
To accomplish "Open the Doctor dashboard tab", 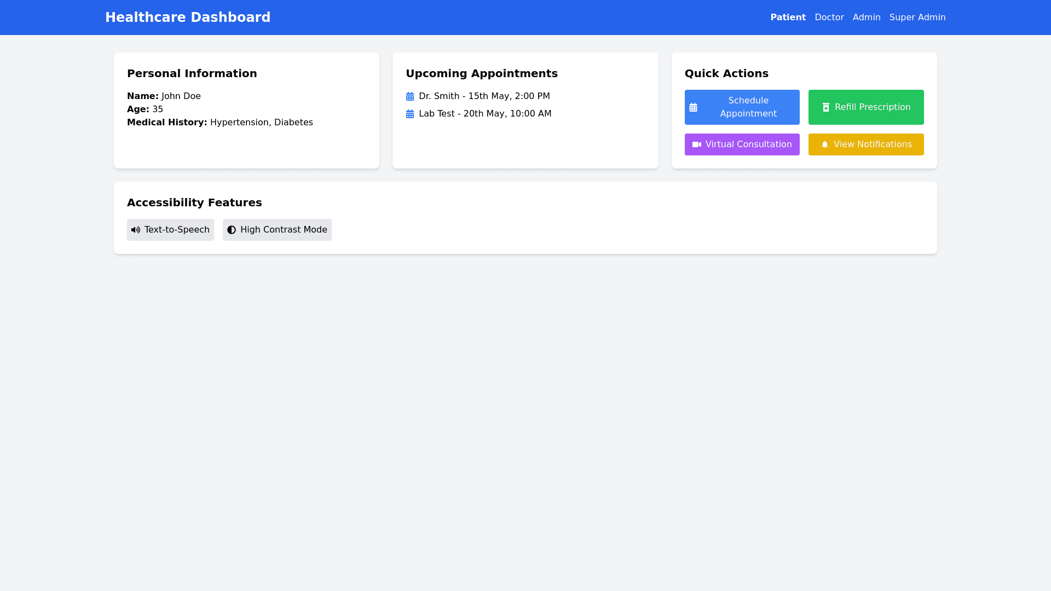I will pos(829,18).
